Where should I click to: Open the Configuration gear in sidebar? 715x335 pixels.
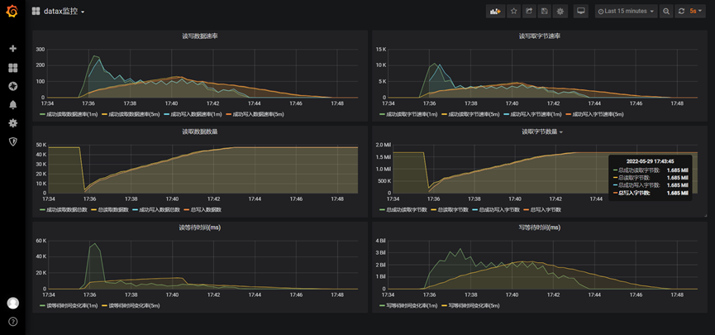[12, 122]
